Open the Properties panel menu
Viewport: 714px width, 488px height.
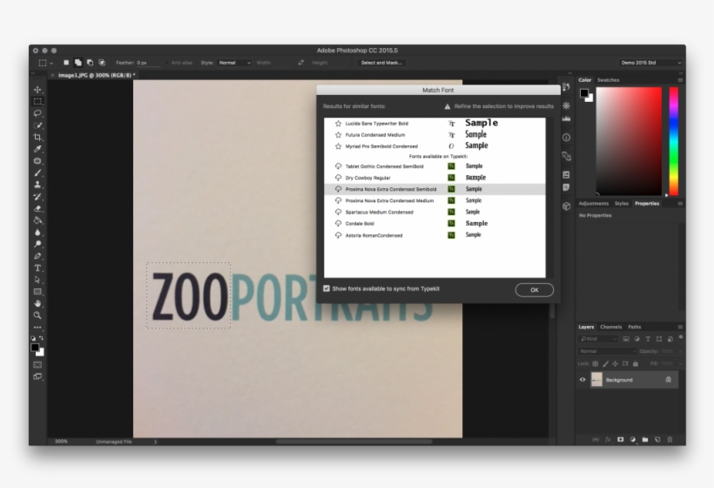pyautogui.click(x=680, y=204)
